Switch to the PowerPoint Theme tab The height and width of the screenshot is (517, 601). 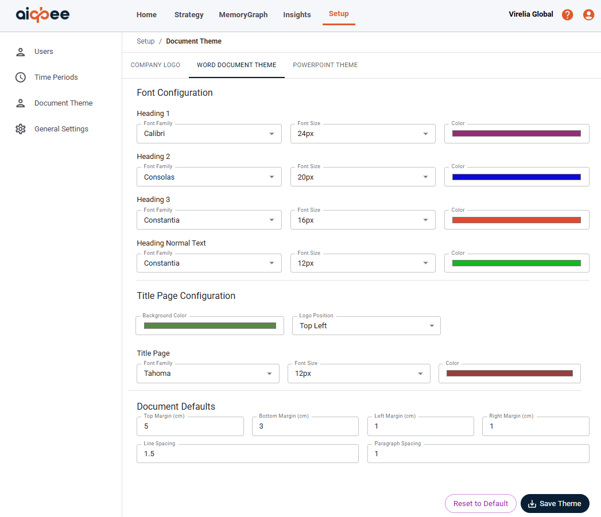(325, 65)
